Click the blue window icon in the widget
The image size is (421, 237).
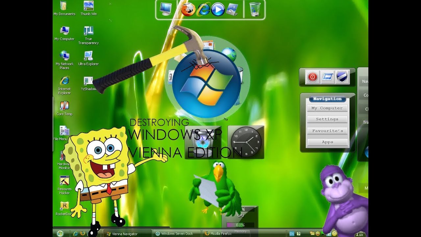(x=328, y=77)
